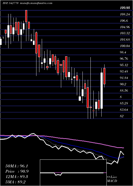Click the 90.2 price axis label

click(123, 84)
